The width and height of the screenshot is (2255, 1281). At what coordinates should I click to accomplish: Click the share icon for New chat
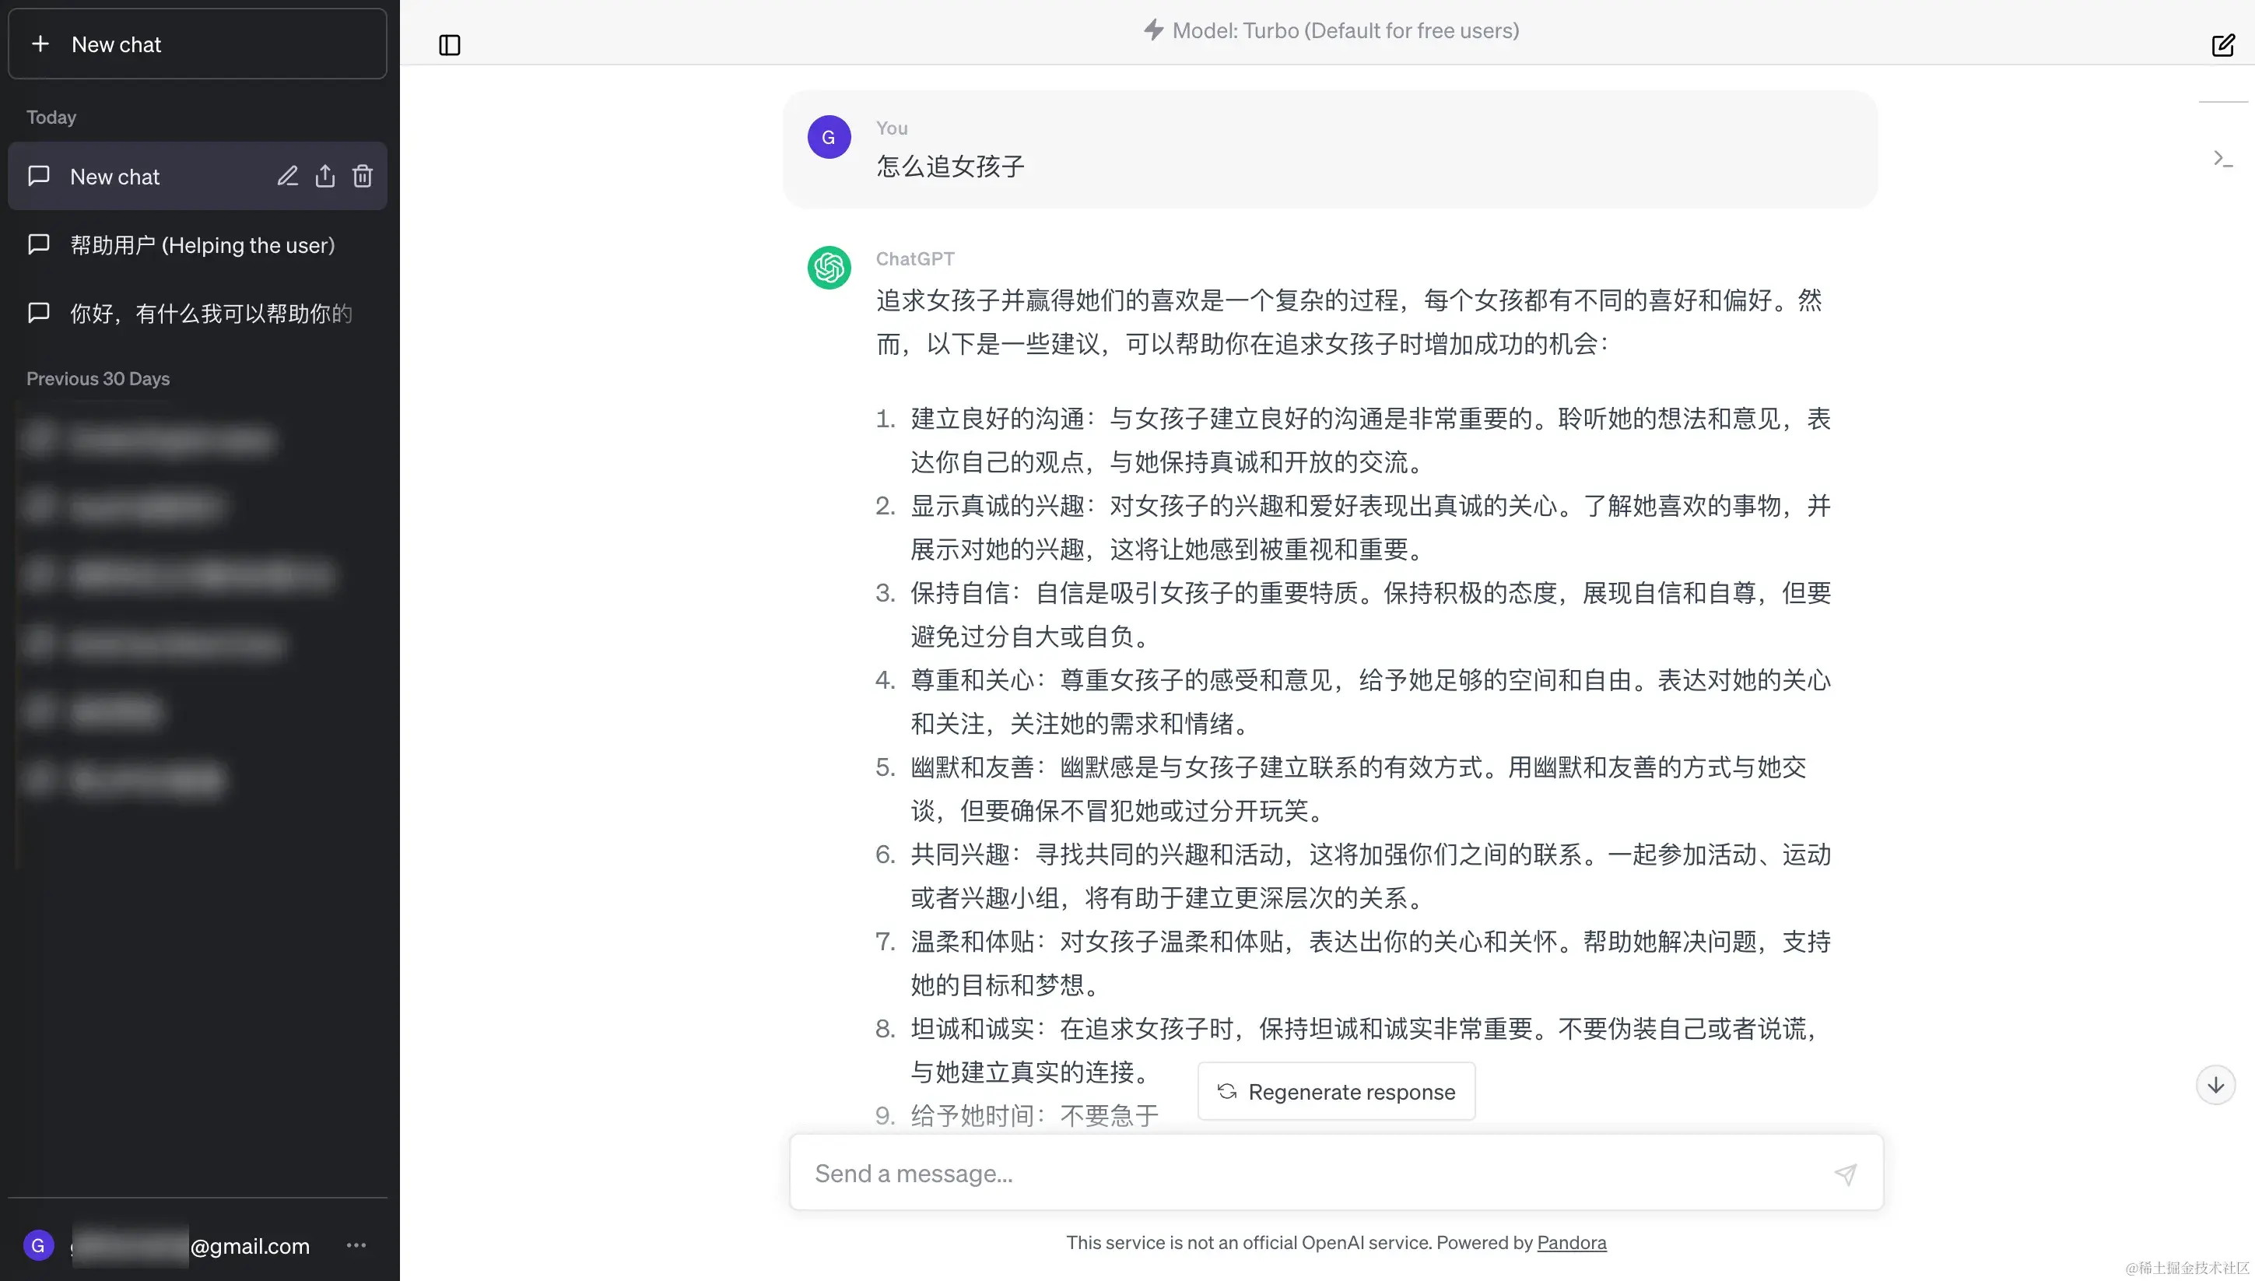tap(325, 176)
